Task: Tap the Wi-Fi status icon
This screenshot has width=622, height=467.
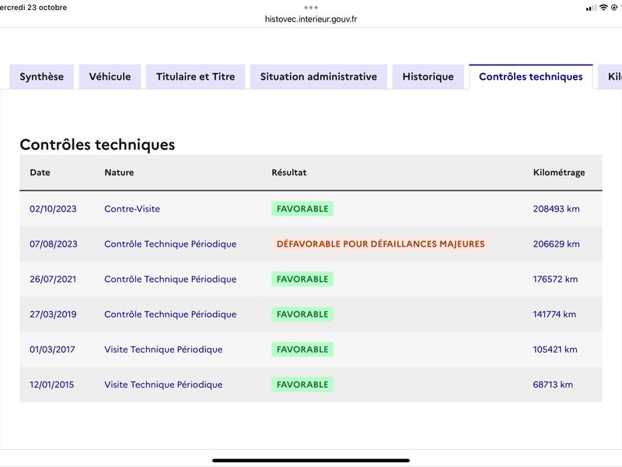Action: [x=603, y=8]
